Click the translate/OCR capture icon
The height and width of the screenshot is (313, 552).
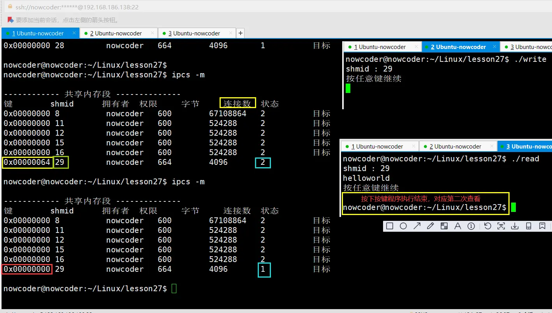point(501,226)
